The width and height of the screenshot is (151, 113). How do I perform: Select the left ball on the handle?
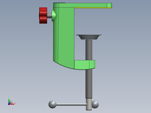pyautogui.click(x=52, y=104)
